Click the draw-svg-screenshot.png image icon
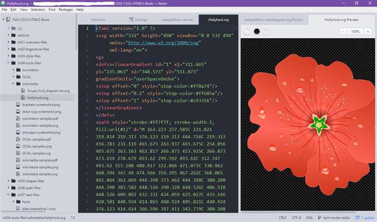The width and height of the screenshot is (377, 222). [18, 111]
